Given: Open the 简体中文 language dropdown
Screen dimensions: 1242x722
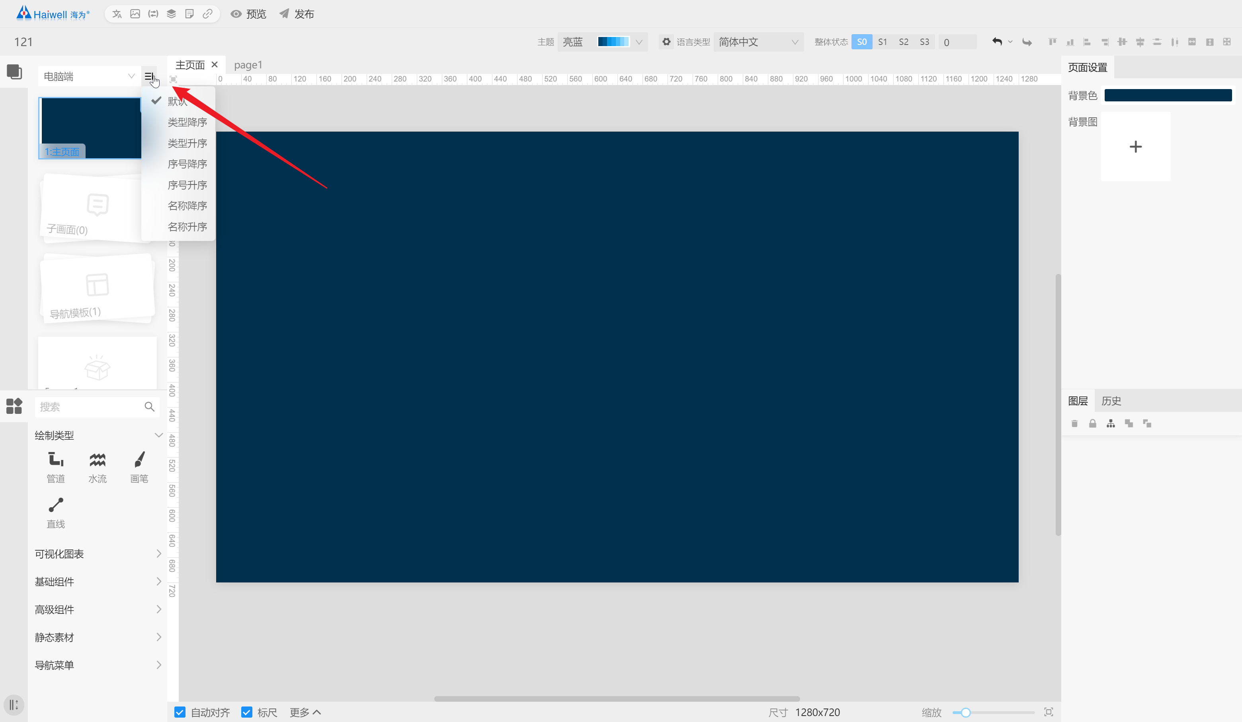Looking at the screenshot, I should tap(758, 42).
